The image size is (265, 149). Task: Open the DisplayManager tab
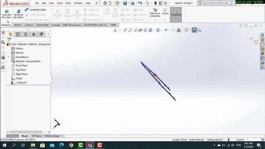pyautogui.click(x=41, y=34)
